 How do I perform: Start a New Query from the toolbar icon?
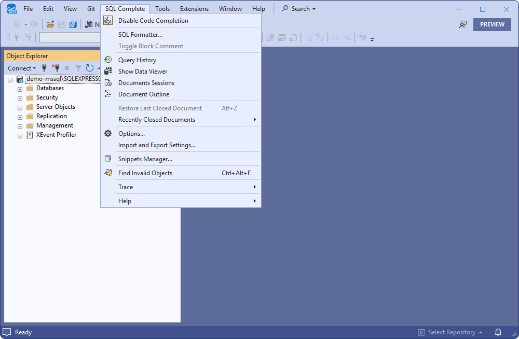(89, 24)
